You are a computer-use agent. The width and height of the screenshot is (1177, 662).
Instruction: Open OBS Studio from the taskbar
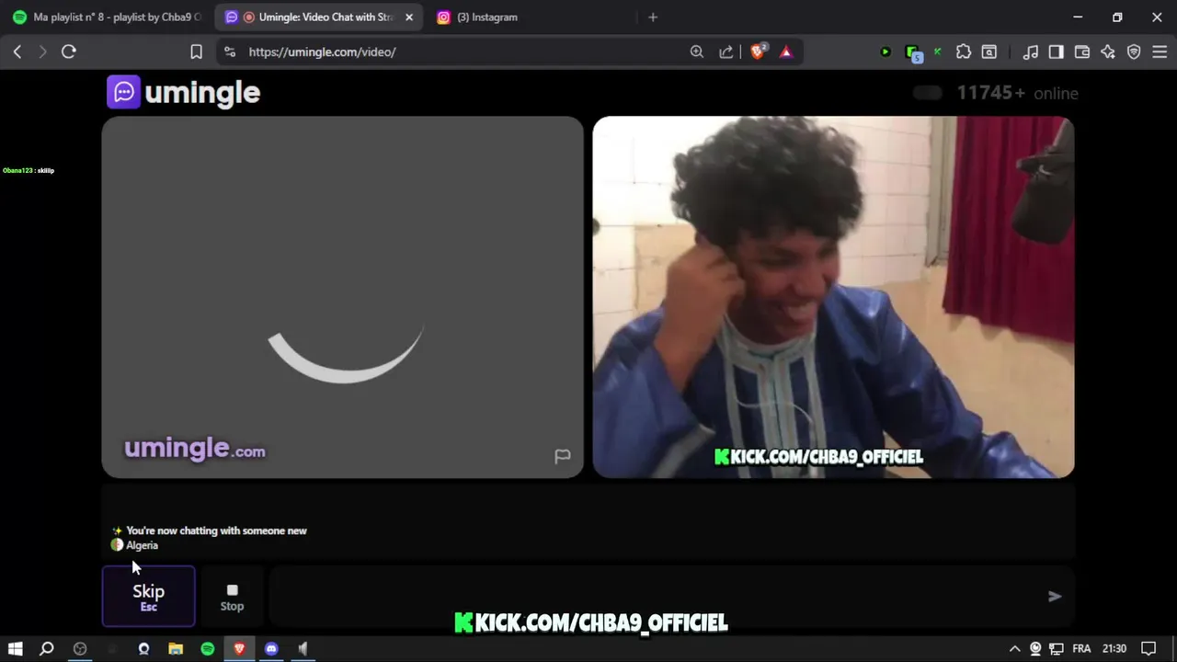(x=80, y=649)
